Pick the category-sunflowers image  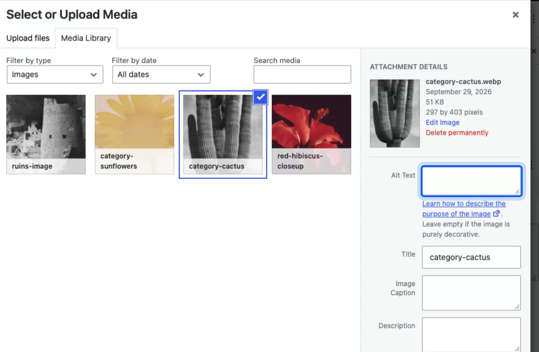click(134, 134)
